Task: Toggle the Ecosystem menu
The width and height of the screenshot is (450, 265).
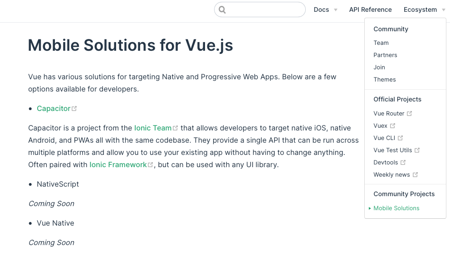Action: point(420,10)
